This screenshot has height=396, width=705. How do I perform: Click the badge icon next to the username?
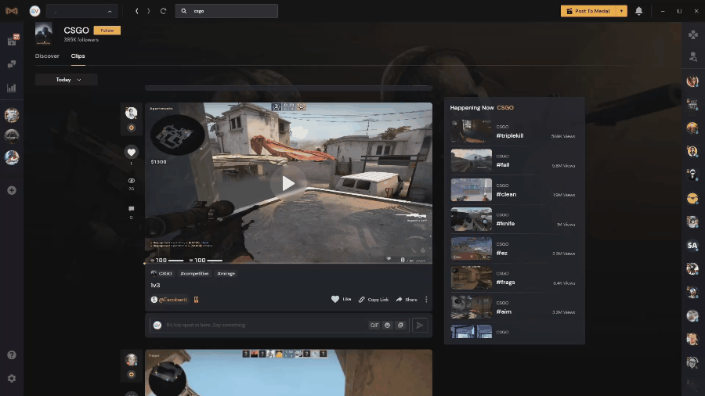[x=196, y=300]
